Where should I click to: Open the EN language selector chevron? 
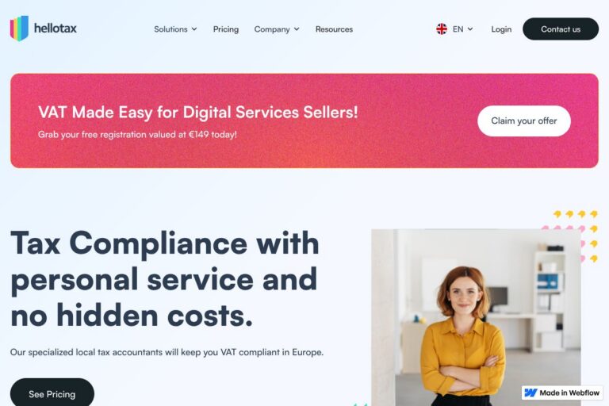(470, 29)
